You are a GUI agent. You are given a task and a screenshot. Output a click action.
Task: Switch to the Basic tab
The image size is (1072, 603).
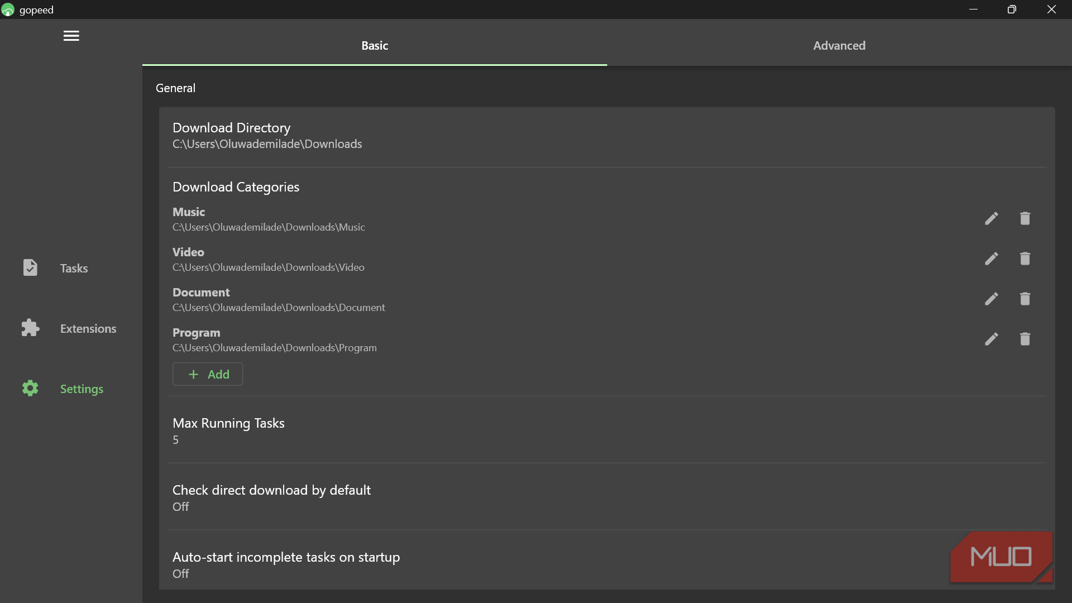point(375,46)
